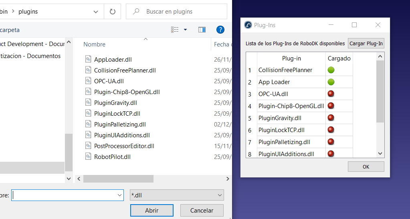Image resolution: width=410 pixels, height=219 pixels.
Task: Select the RobotPilot.dll file icon
Action: 89,157
